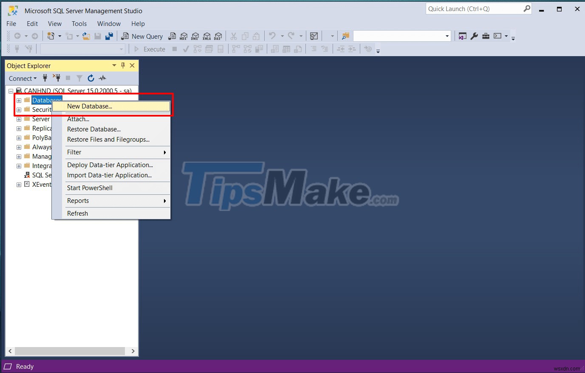Screen dimensions: 585x373
Task: Open the Tools menu
Action: [x=79, y=23]
